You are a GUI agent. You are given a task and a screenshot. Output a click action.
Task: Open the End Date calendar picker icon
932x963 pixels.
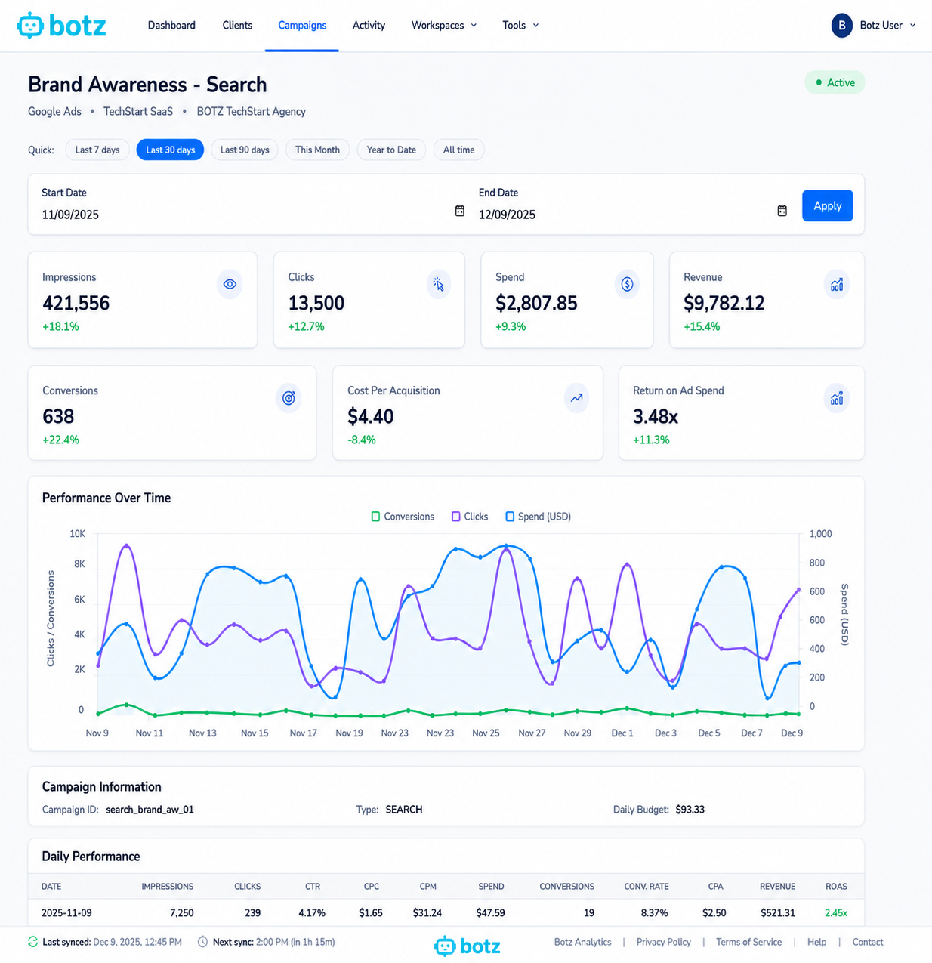tap(782, 211)
